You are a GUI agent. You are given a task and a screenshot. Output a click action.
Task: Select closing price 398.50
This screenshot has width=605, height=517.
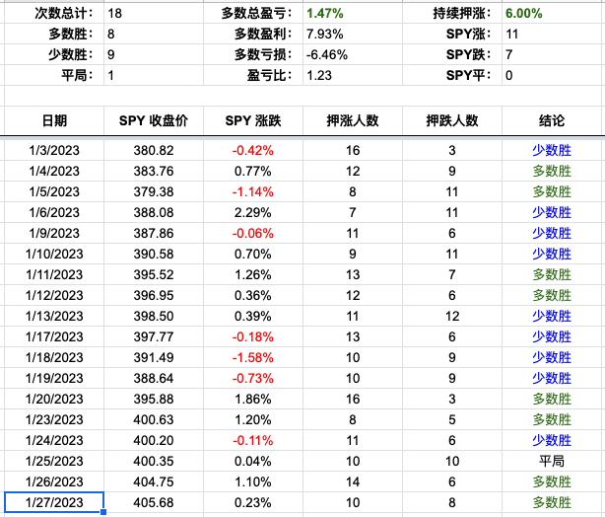(x=154, y=316)
